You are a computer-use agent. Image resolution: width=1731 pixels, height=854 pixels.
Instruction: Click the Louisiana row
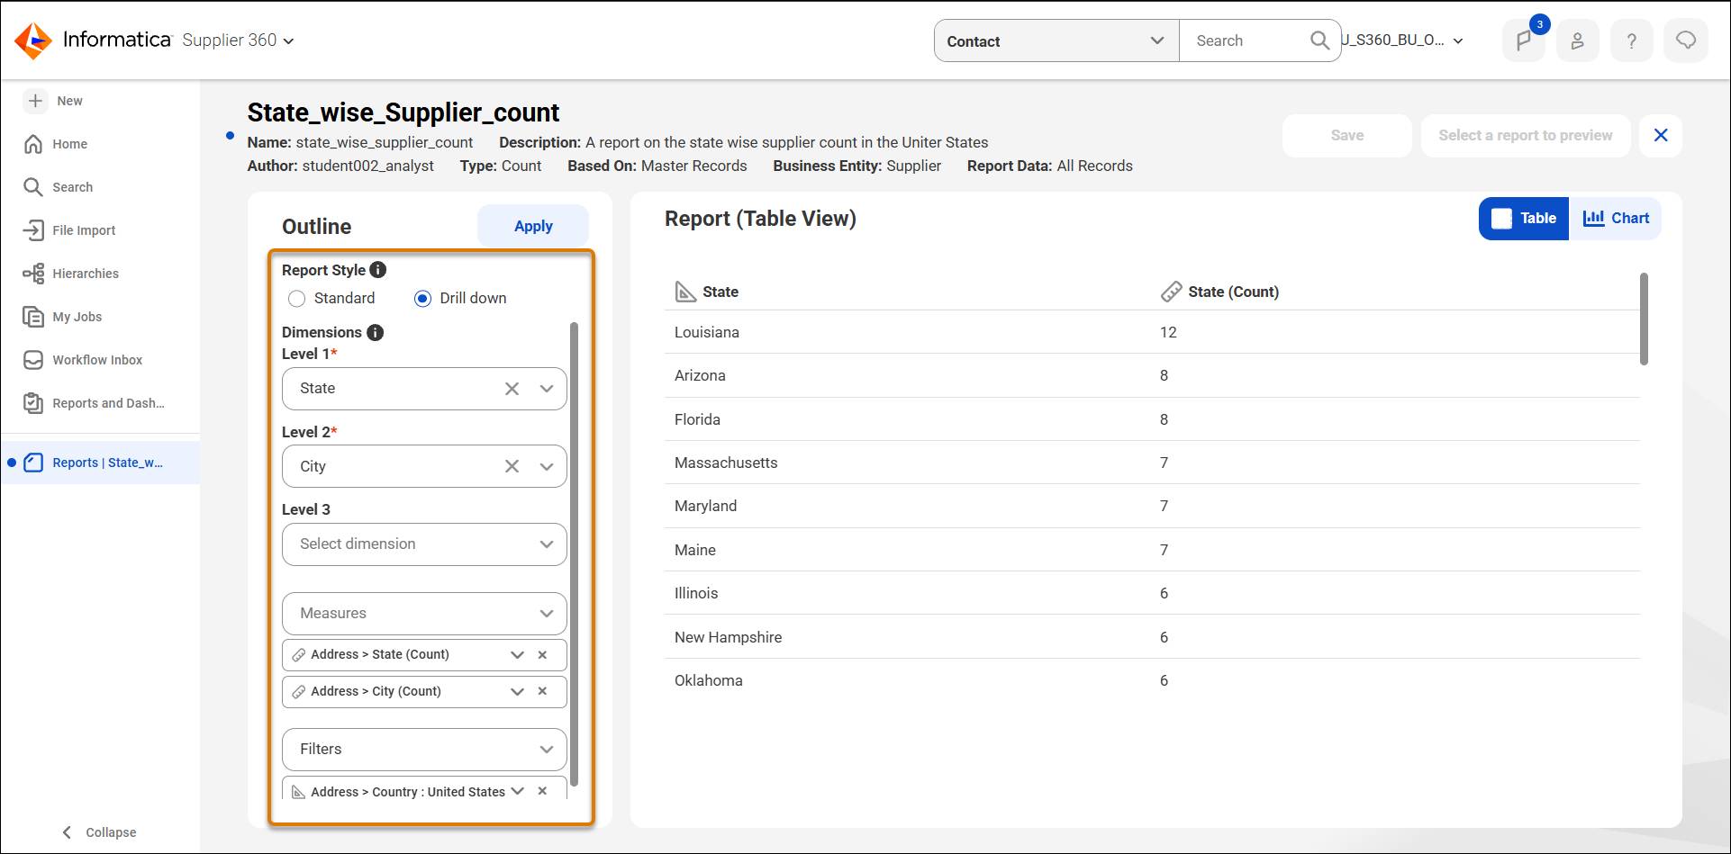click(1152, 332)
